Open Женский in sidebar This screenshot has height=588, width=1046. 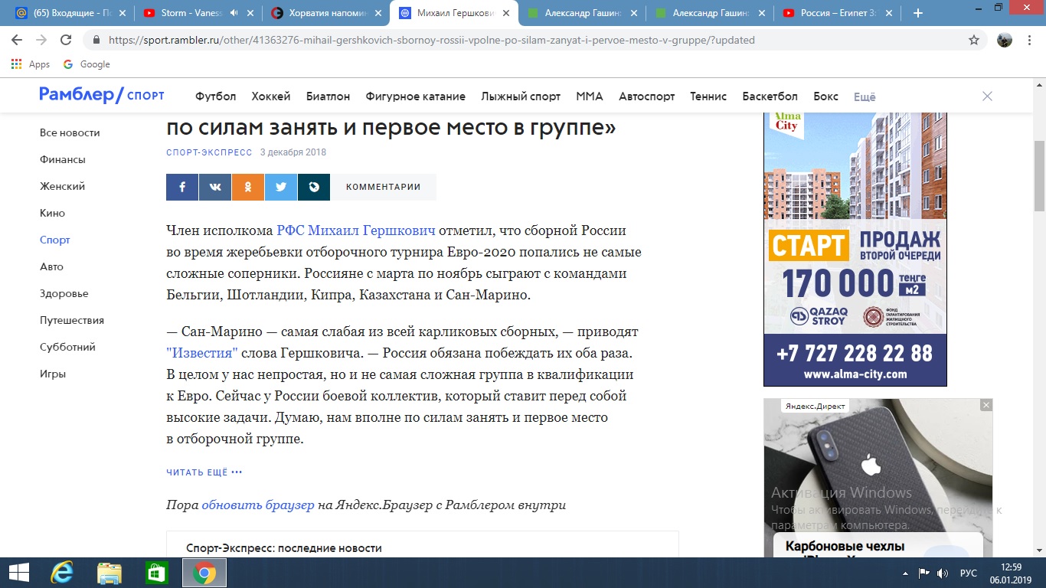62,186
